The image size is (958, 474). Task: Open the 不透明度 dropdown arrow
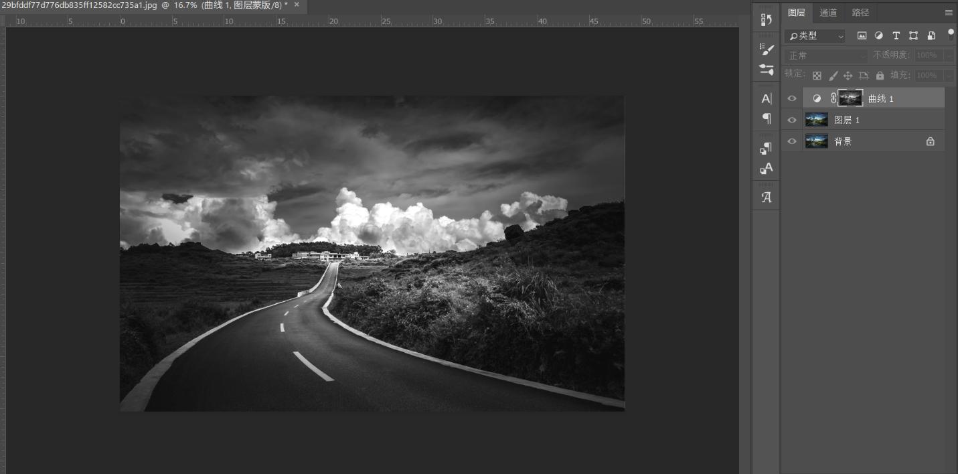949,56
